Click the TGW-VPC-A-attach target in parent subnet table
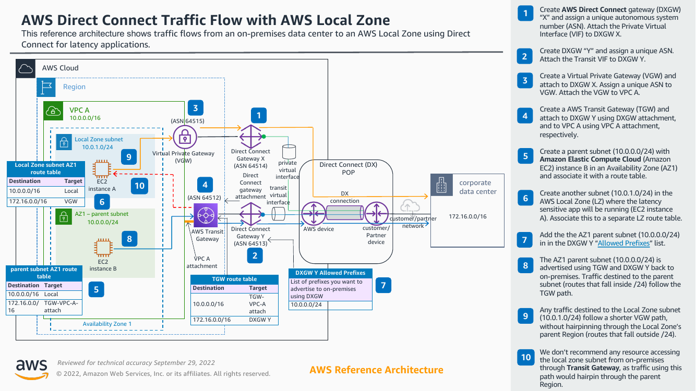 pyautogui.click(x=60, y=306)
